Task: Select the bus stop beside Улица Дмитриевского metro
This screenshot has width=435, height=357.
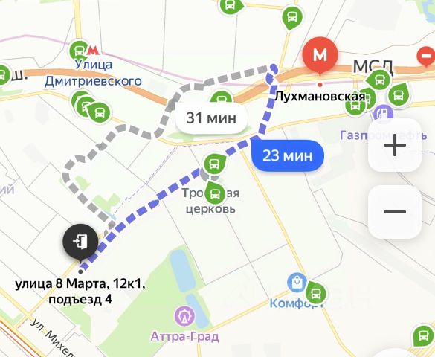Action: pos(80,51)
